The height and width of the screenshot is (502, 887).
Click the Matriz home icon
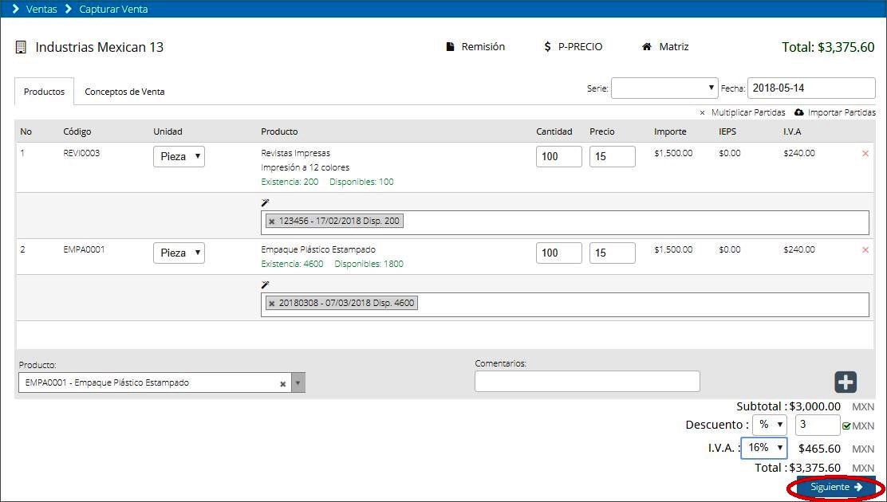coord(647,47)
